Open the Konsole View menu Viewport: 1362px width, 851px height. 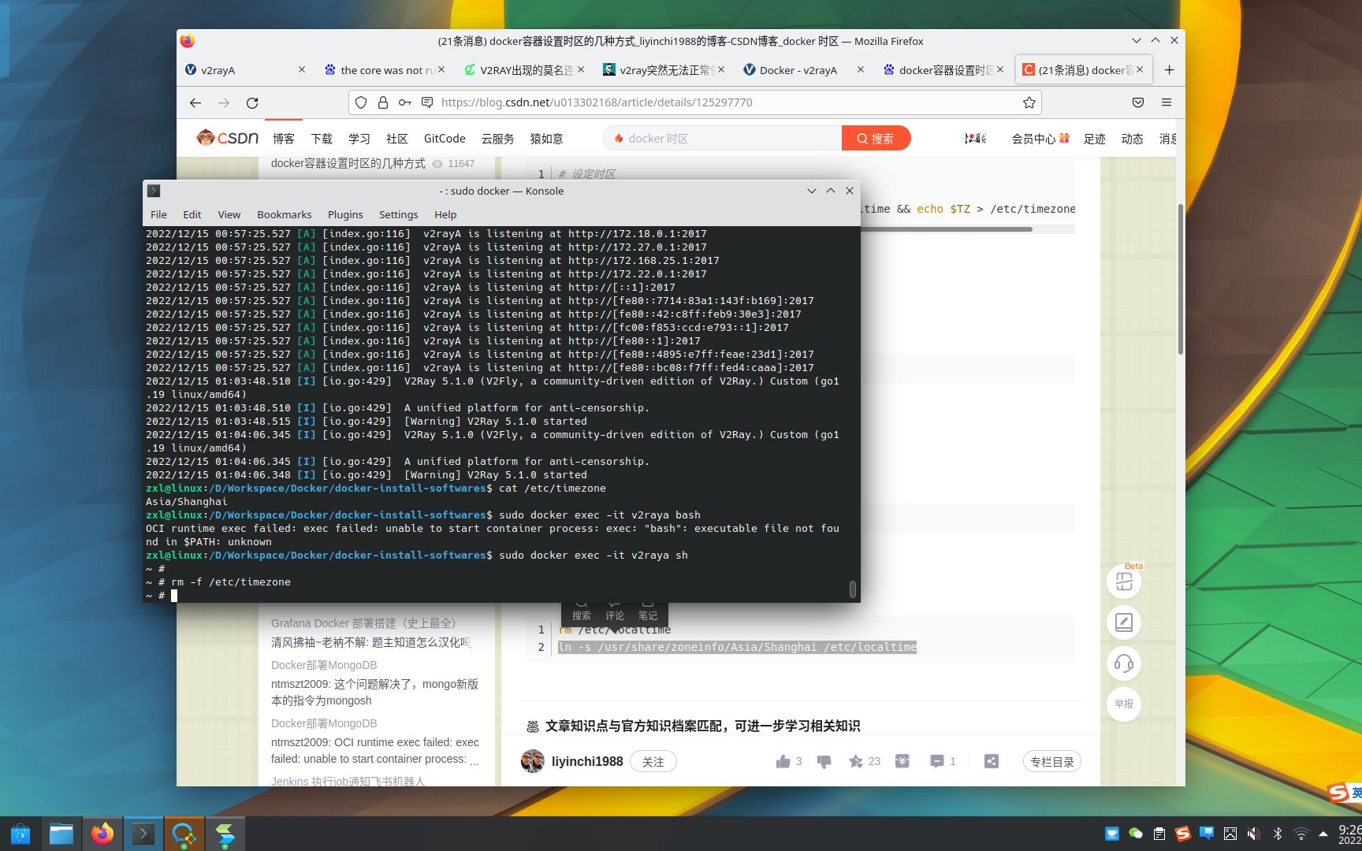point(229,214)
